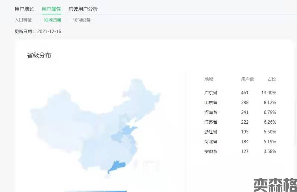Select the 用户属性 tab
Screen dimensions: 297x192
(51, 9)
